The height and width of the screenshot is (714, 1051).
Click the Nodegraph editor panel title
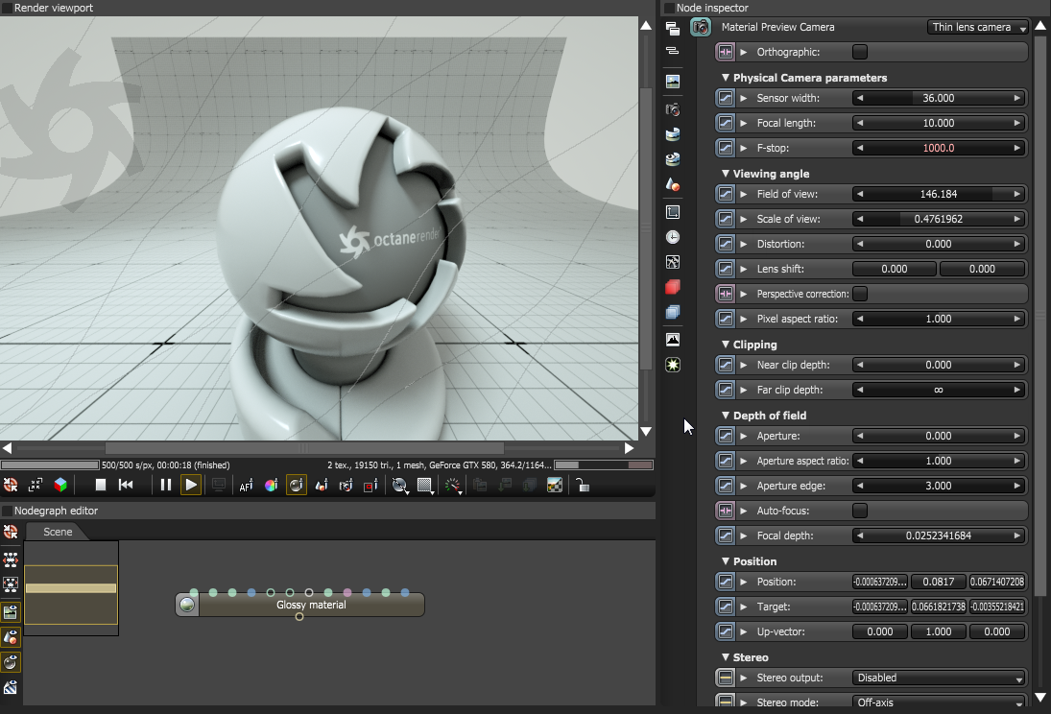tap(56, 511)
